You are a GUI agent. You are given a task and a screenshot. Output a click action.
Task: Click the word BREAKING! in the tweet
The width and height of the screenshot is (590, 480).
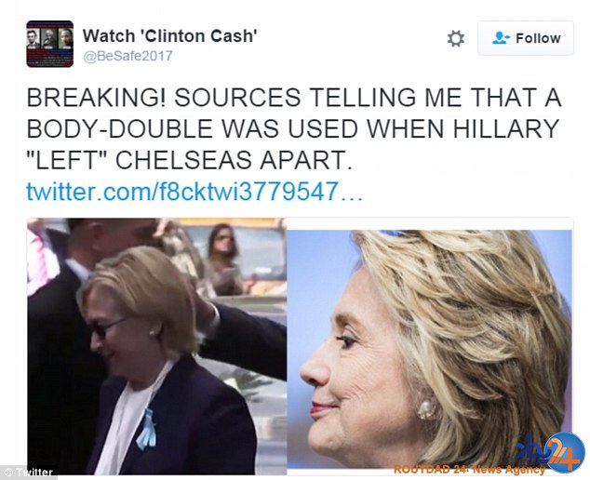[x=96, y=98]
